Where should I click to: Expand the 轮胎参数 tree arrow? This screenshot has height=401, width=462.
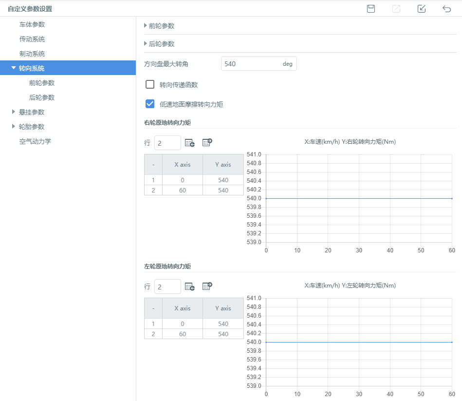(x=13, y=127)
